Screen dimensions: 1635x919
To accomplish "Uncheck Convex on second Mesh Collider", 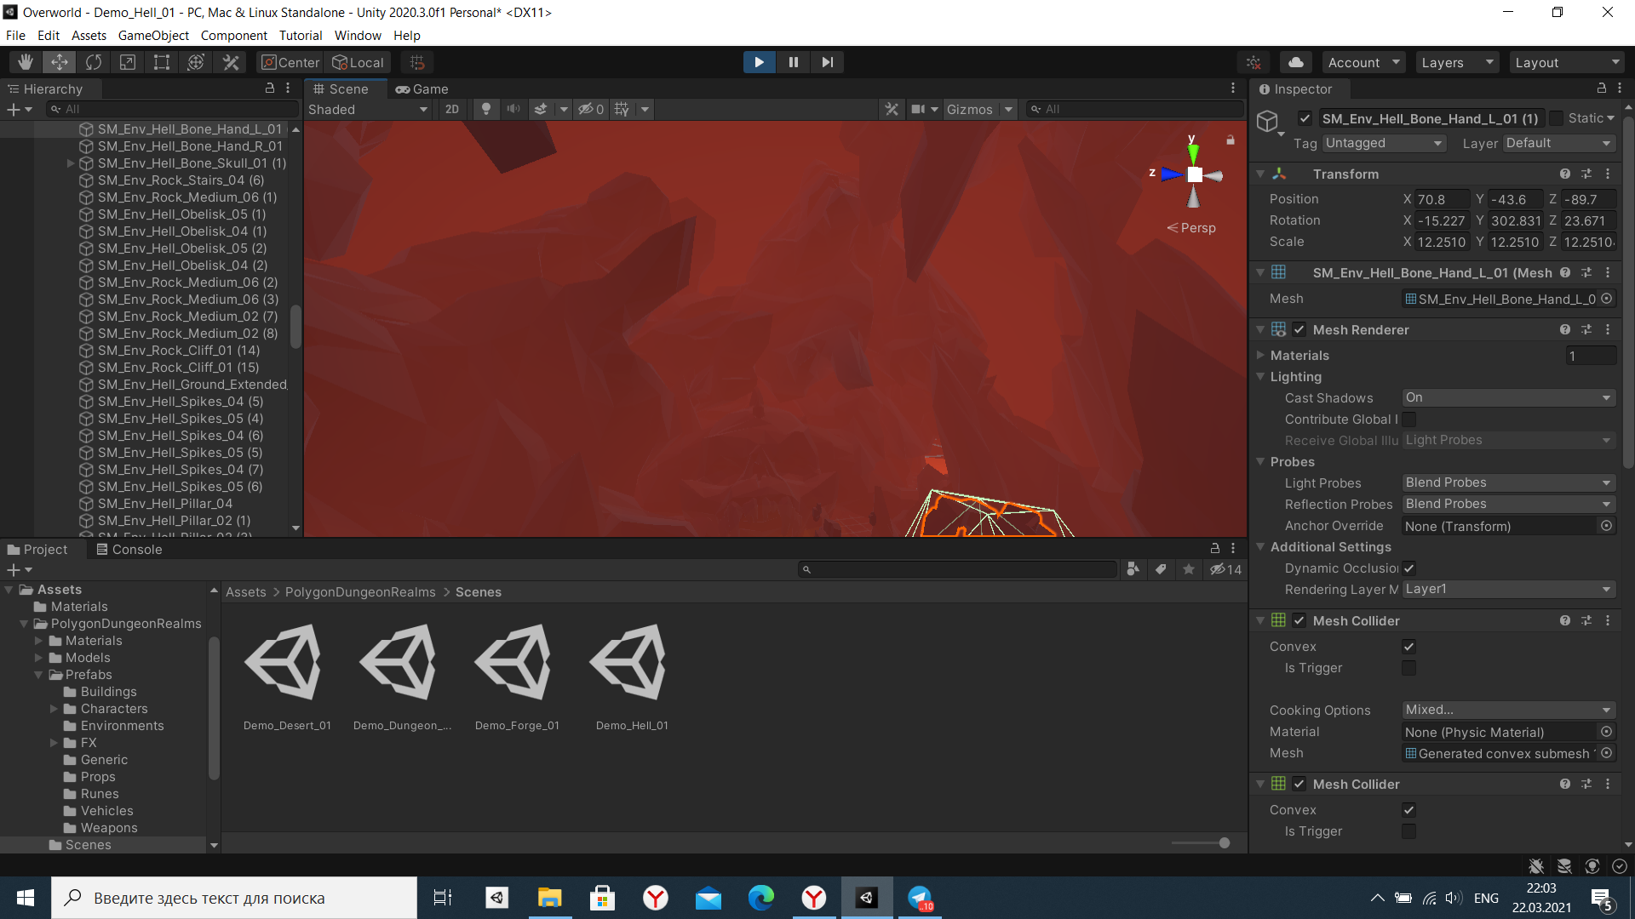I will pyautogui.click(x=1409, y=809).
